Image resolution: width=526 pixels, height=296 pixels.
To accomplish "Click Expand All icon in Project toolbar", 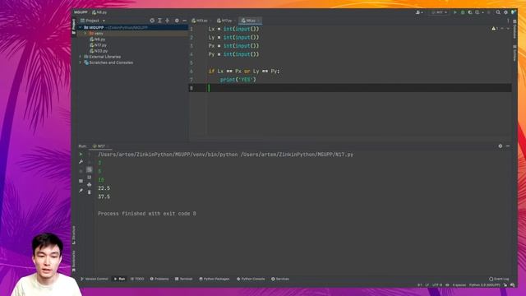I will pos(159,21).
